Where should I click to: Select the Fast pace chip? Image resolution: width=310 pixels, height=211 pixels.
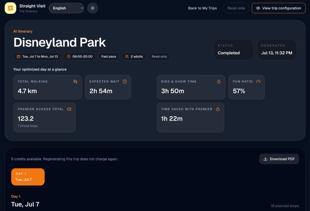[109, 57]
